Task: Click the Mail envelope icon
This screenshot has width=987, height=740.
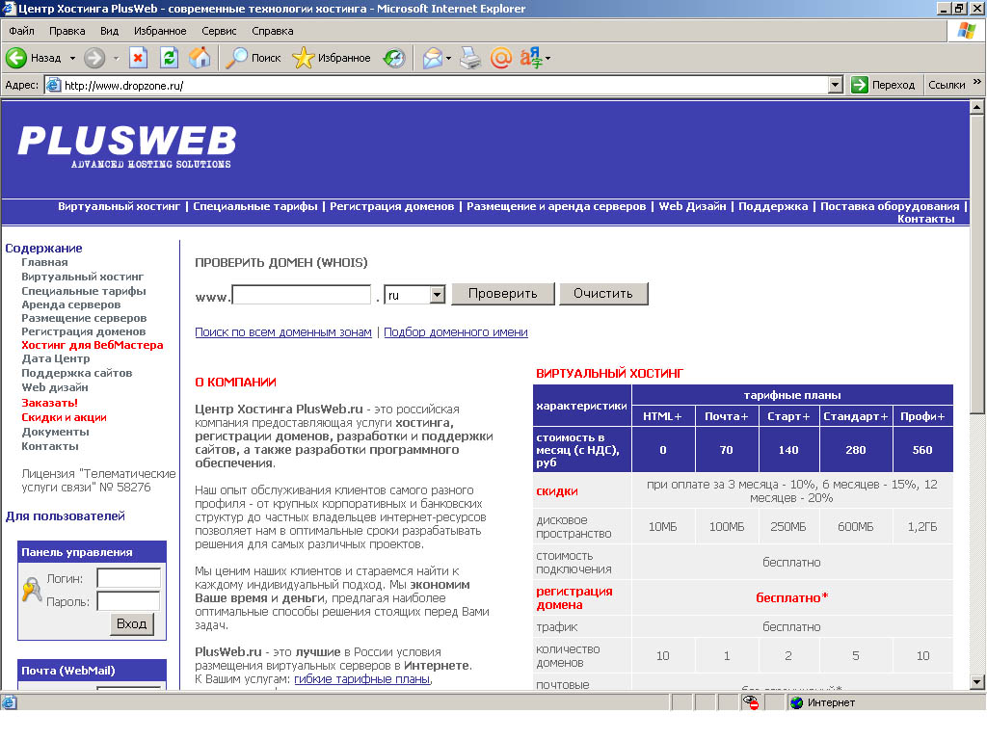Action: (x=433, y=58)
